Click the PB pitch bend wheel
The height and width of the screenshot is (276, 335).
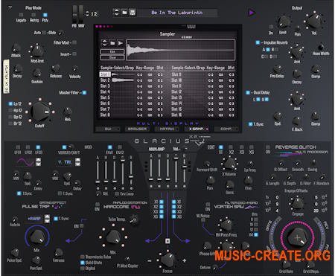(74, 13)
